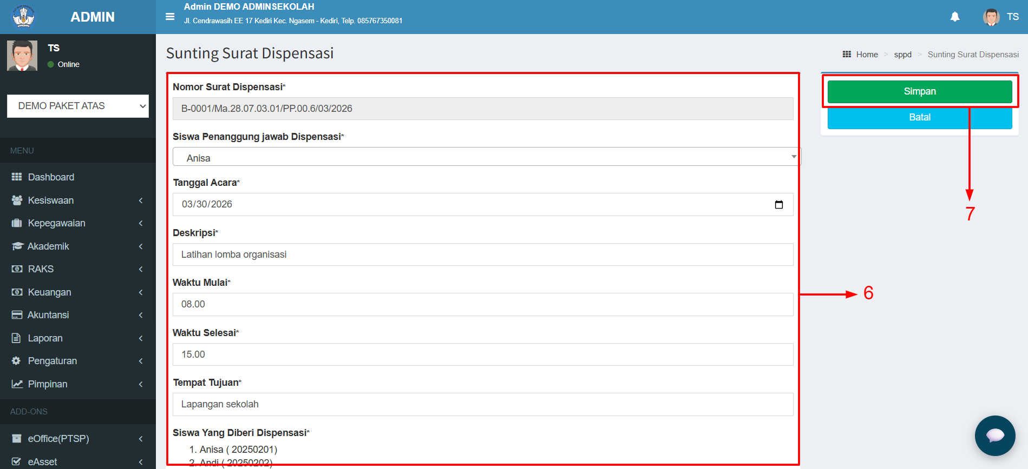Open the notification bell
1028x469 pixels.
pos(955,17)
